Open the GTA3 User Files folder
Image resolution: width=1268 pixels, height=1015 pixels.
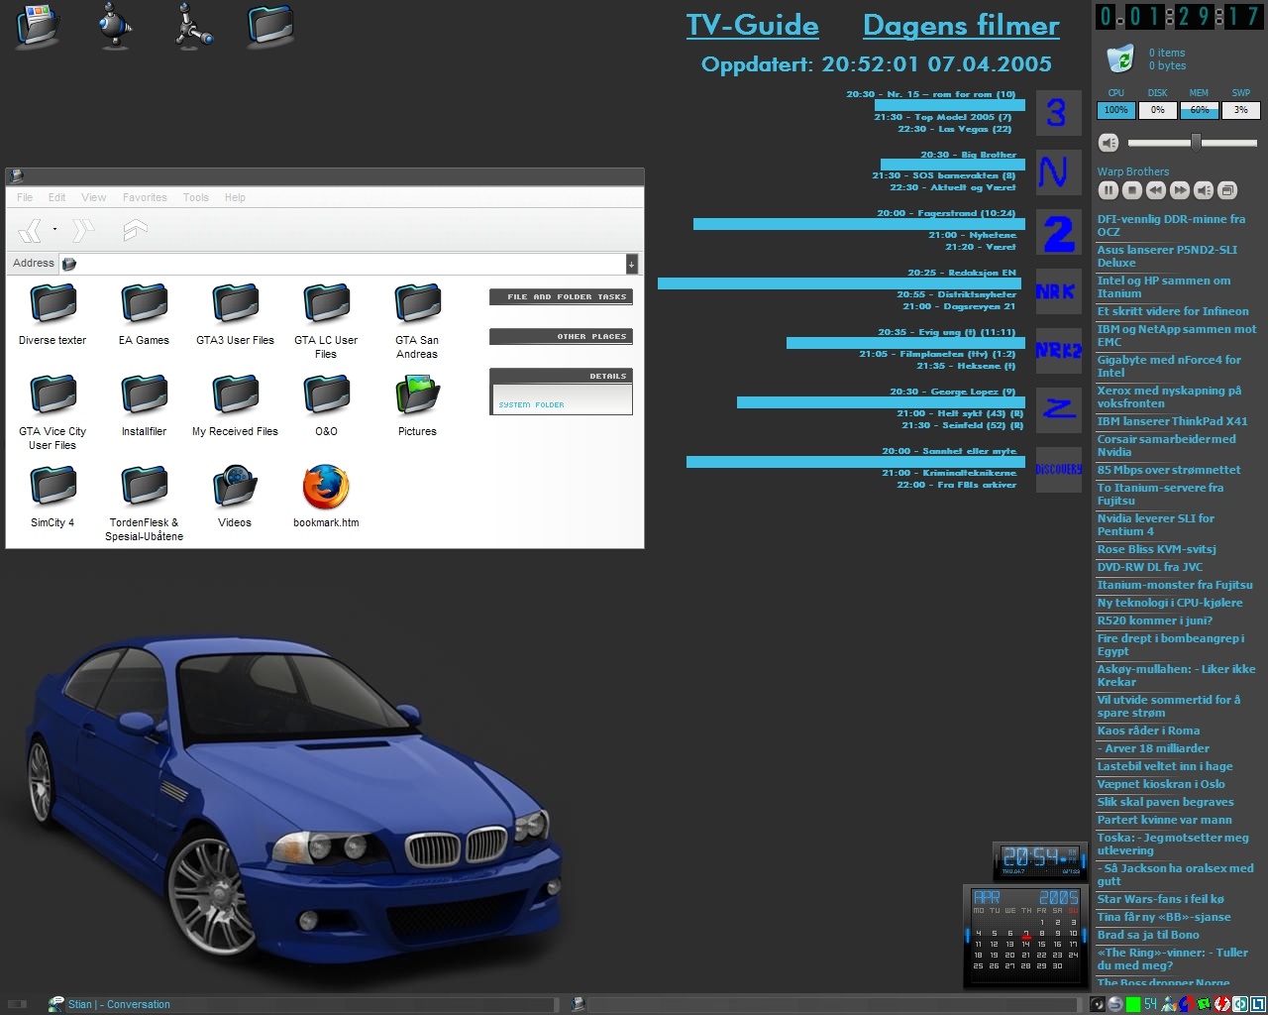(235, 315)
